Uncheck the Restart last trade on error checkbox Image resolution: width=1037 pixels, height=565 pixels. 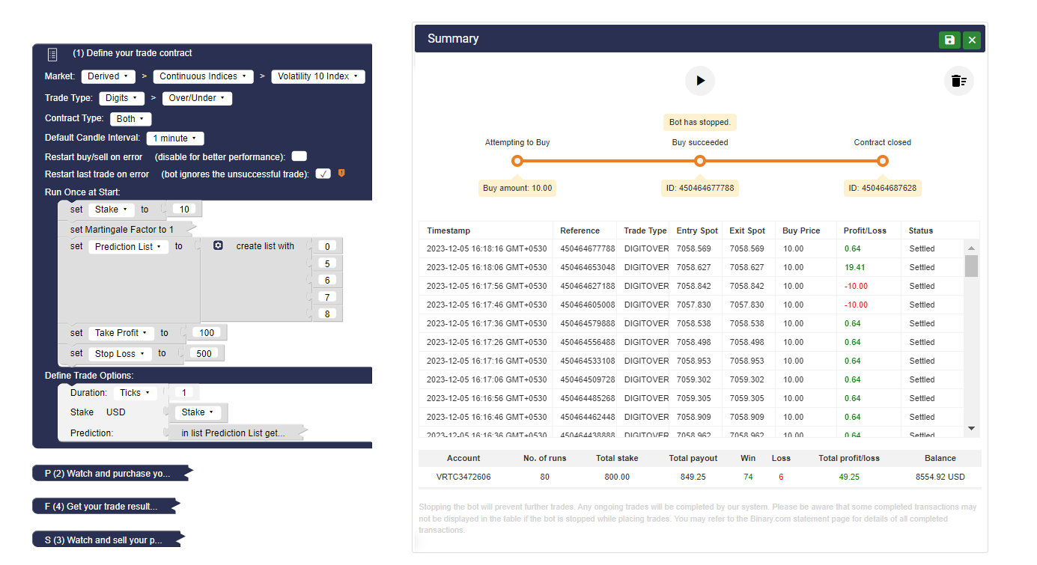(323, 173)
